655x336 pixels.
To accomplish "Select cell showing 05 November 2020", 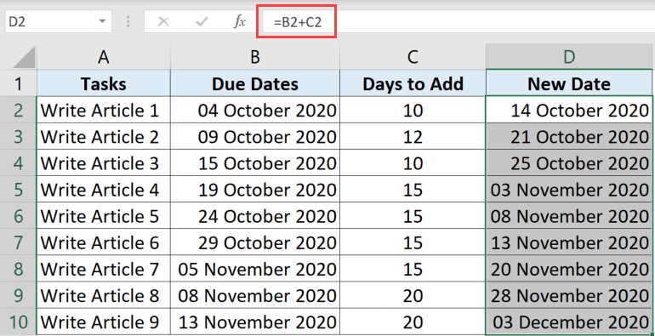I will 255,269.
